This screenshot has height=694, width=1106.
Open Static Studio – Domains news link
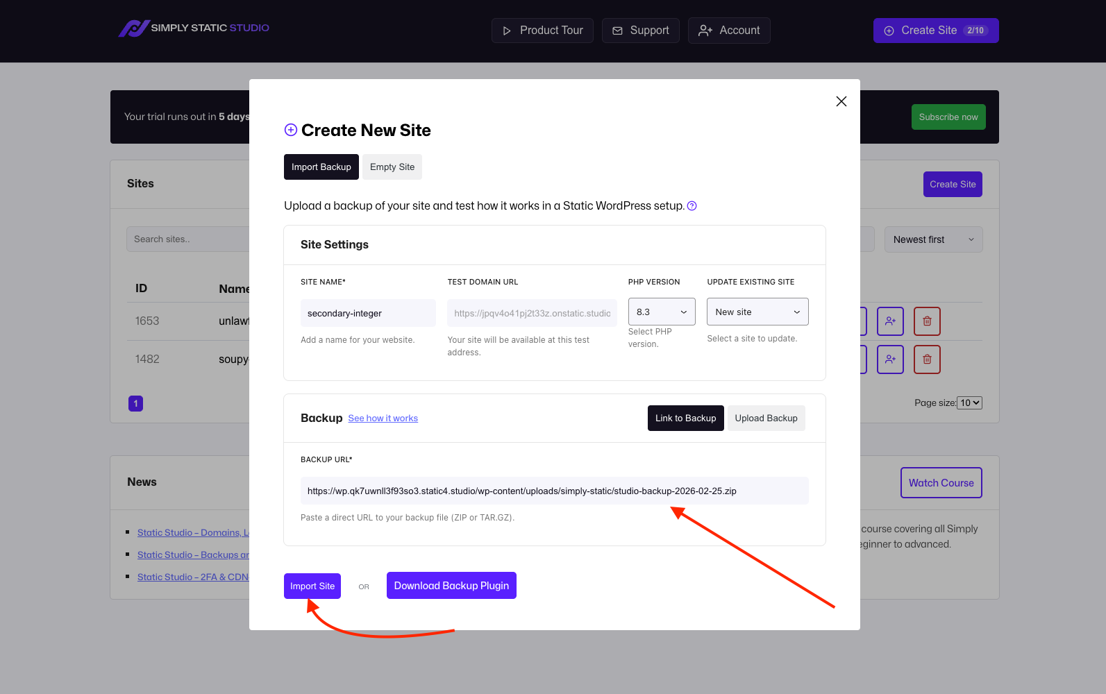pyautogui.click(x=193, y=533)
